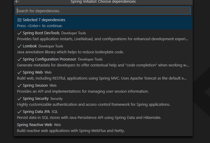
Task: Click the checklist icon beside Selected 7 dependencies
Action: click(20, 20)
